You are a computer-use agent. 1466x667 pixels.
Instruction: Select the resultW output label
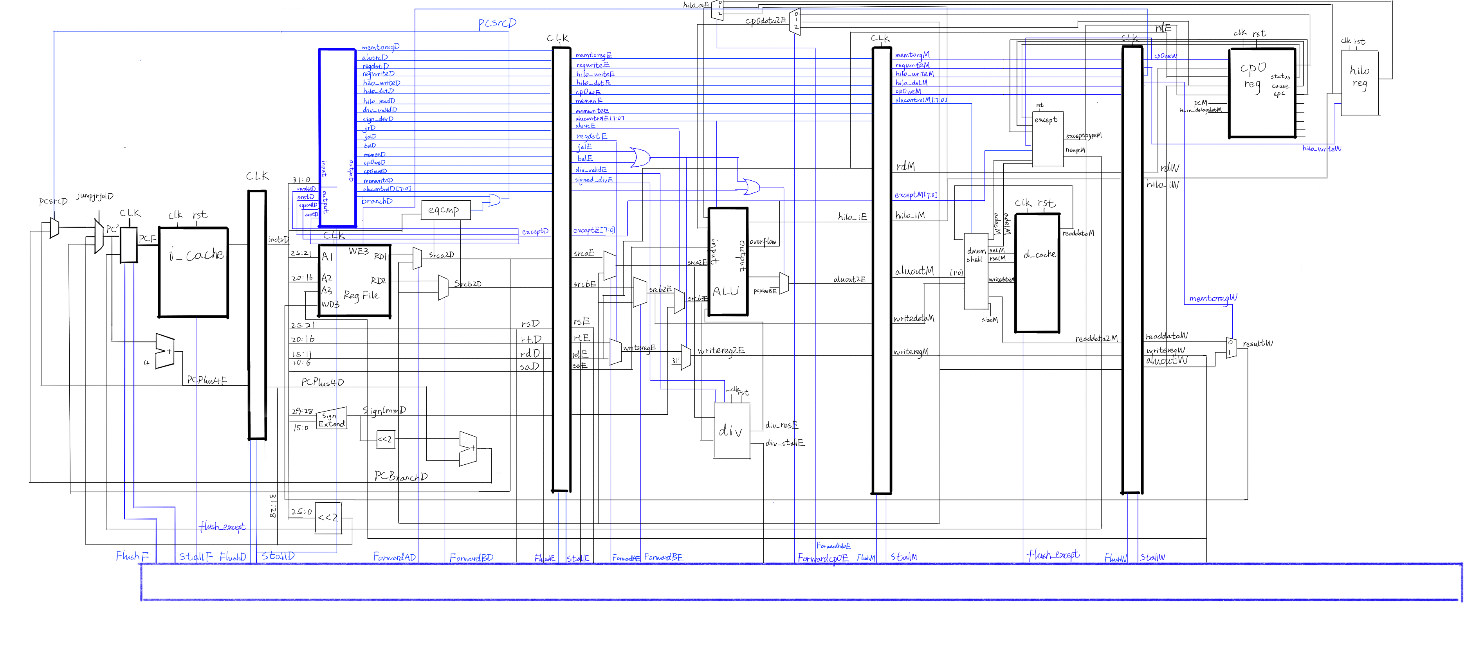(x=1258, y=343)
